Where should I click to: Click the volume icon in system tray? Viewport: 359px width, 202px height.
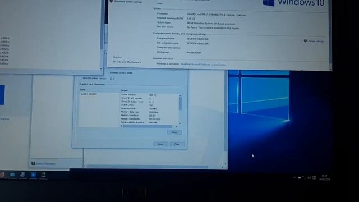[x=309, y=178]
